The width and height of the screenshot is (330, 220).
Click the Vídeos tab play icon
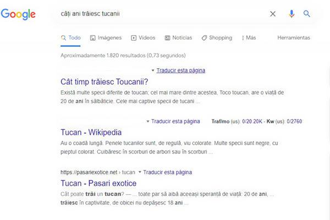pos(134,38)
